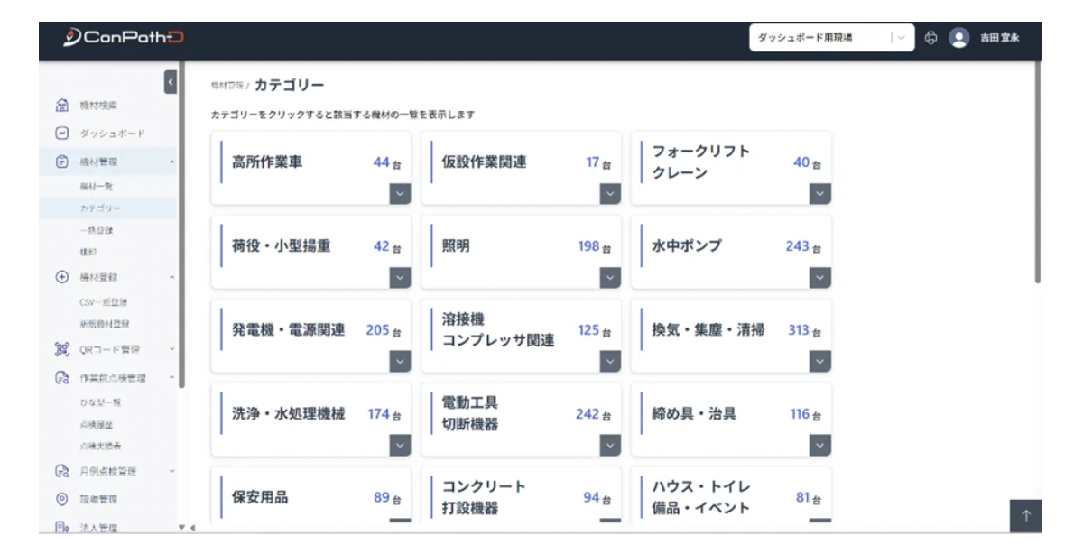Click the 現場管理 location pin icon

(62, 499)
